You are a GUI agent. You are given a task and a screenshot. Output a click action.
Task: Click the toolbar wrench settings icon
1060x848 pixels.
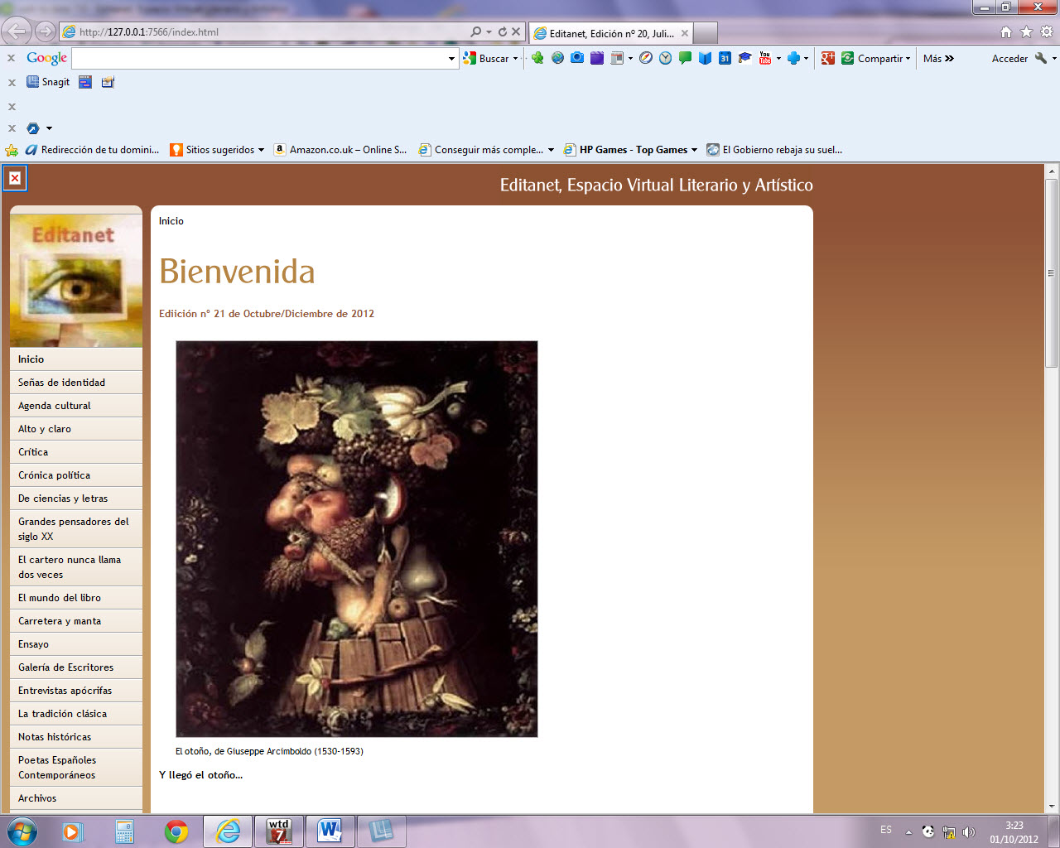tap(1041, 58)
